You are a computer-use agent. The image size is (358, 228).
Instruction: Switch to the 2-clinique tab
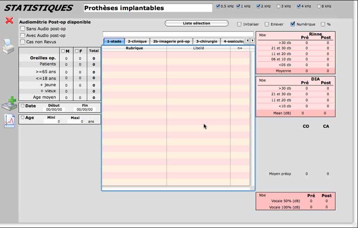[x=137, y=42]
